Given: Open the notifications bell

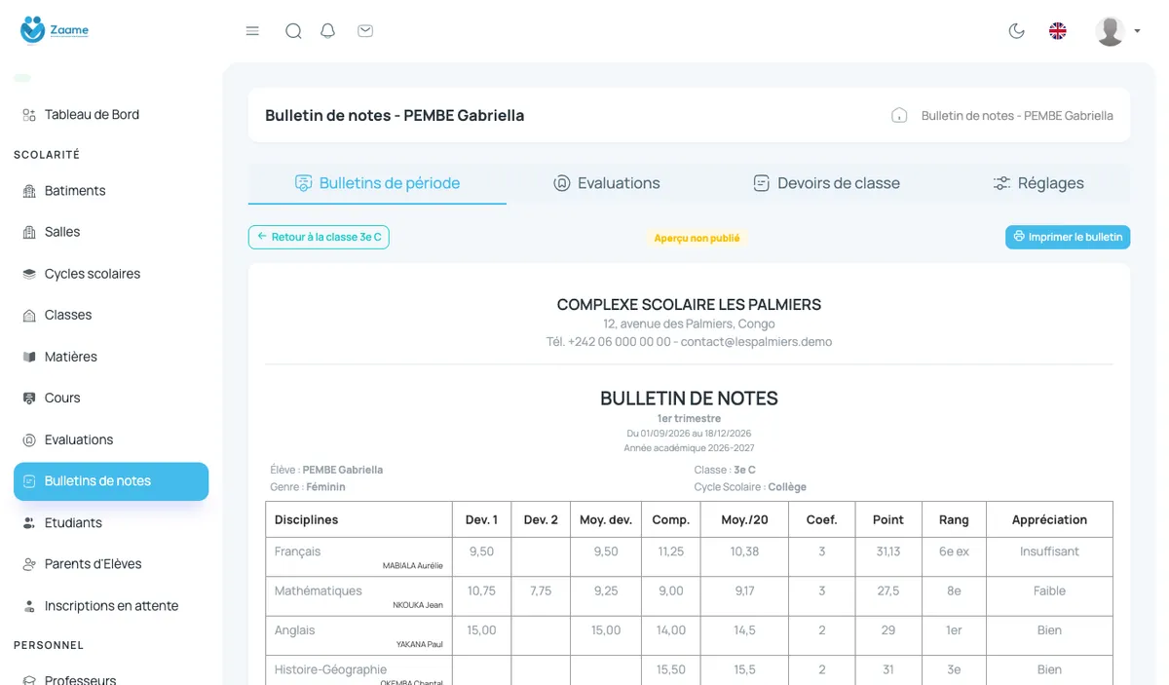Looking at the screenshot, I should pyautogui.click(x=328, y=31).
